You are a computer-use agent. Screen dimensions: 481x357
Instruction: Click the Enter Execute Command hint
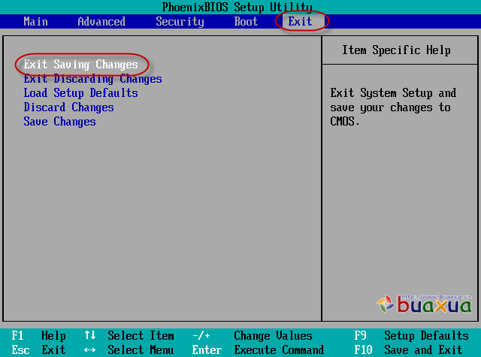pyautogui.click(x=258, y=350)
